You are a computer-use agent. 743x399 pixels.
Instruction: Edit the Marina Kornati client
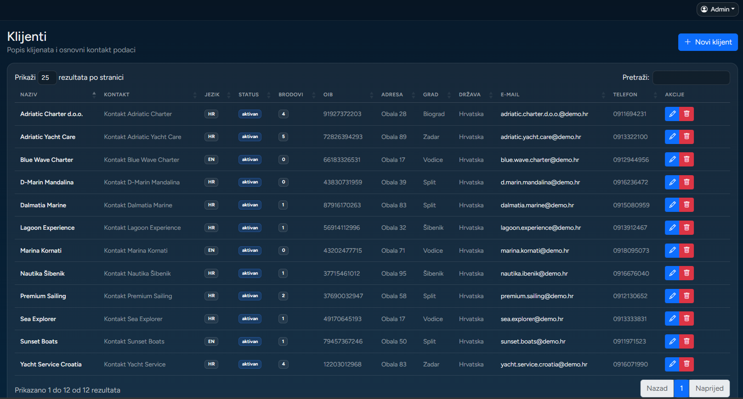(x=672, y=250)
